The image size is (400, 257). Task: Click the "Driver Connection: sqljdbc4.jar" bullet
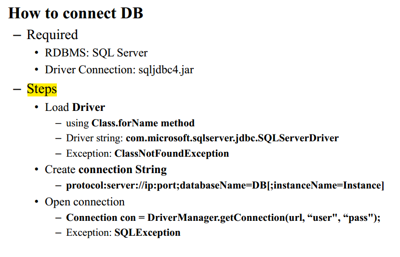(x=119, y=69)
